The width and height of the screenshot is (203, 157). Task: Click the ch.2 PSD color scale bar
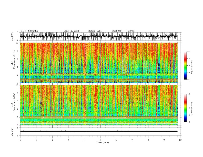tap(185, 108)
